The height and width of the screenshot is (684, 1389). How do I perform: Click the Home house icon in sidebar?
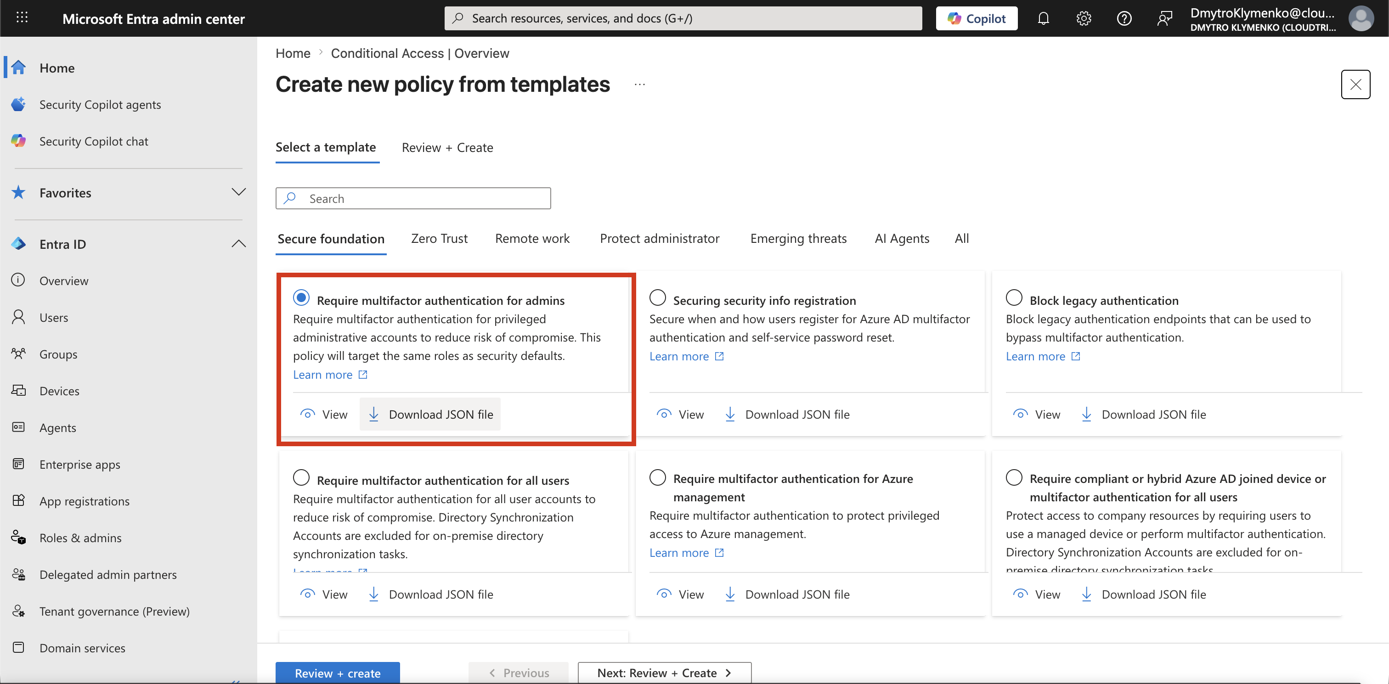click(x=18, y=67)
